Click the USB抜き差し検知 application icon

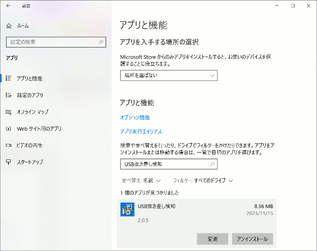tap(127, 210)
